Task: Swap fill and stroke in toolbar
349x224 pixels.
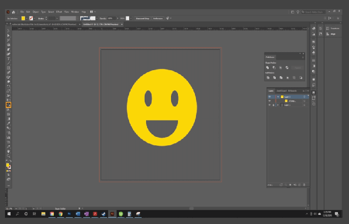Action: click(x=10, y=161)
